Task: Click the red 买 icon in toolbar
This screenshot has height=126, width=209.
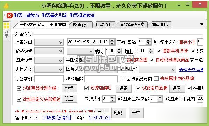Action: [x=9, y=15]
